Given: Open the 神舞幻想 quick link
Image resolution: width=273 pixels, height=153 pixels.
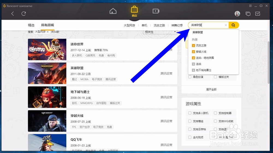Looking at the screenshot, I should coord(177,25).
